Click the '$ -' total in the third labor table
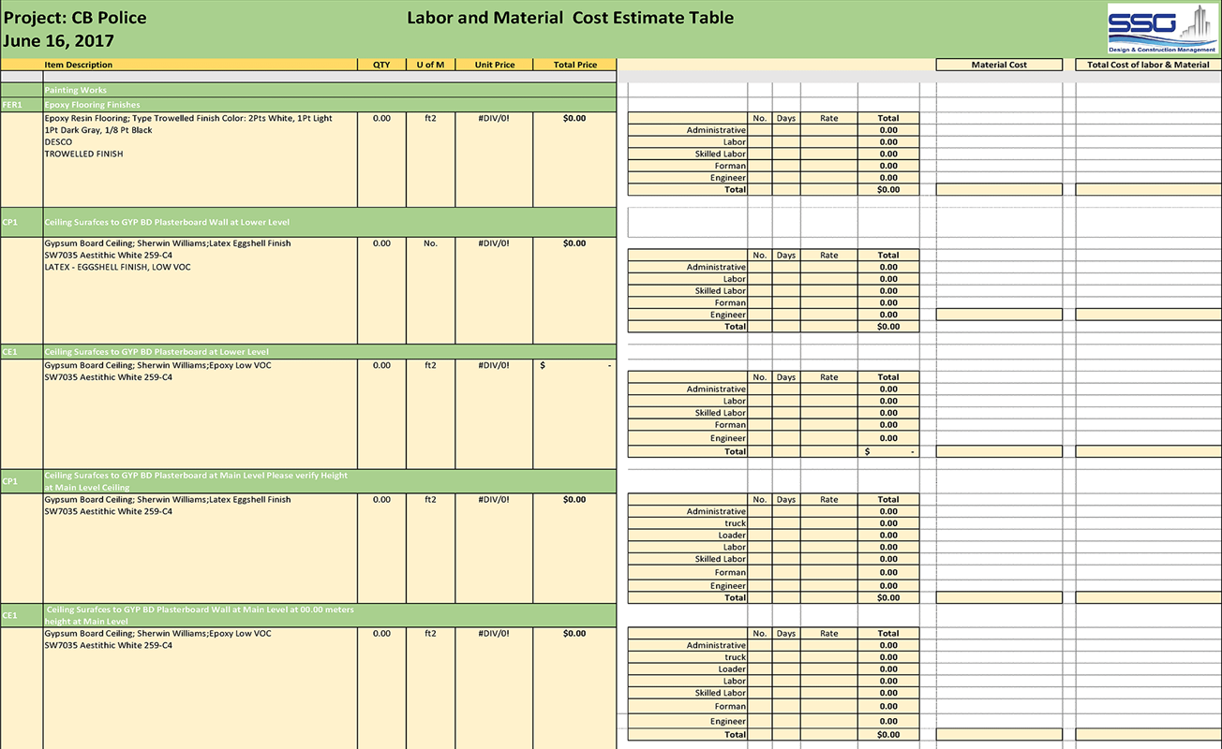This screenshot has height=749, width=1222. click(x=888, y=451)
